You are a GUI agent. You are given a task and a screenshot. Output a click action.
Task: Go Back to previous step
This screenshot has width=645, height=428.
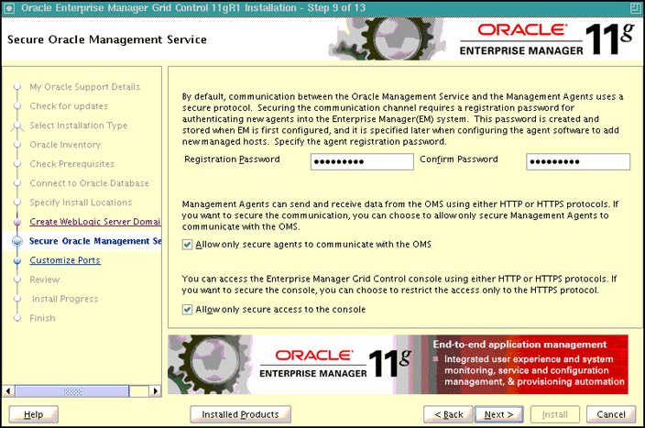click(448, 414)
